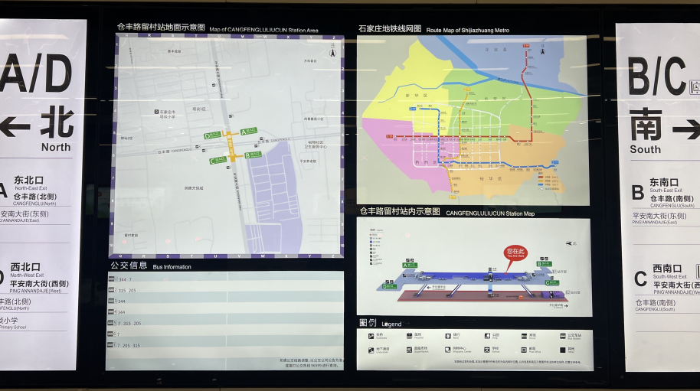
Task: Open the 'Route Map of Shijiazhuang Metro' heading
Action: 433,29
